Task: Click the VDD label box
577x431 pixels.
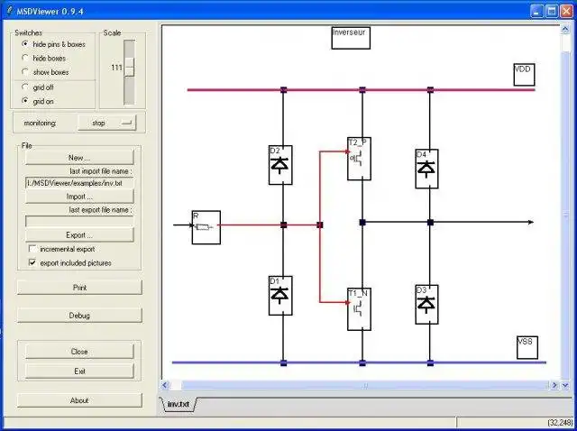Action: (x=524, y=75)
